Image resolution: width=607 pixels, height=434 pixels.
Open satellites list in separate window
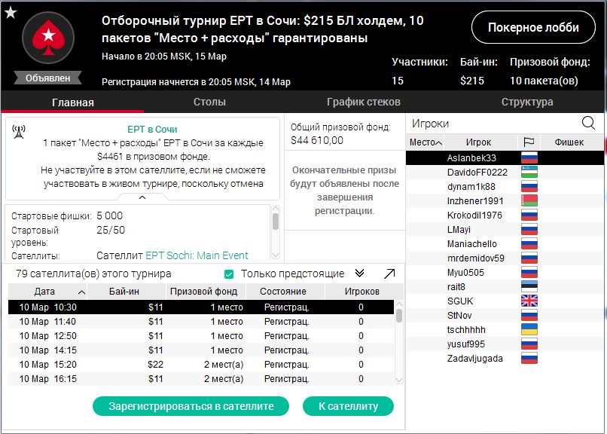tap(389, 274)
